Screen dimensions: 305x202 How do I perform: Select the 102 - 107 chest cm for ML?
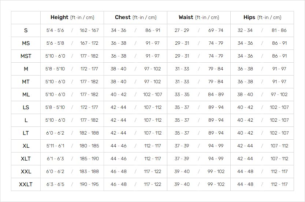[153, 95]
